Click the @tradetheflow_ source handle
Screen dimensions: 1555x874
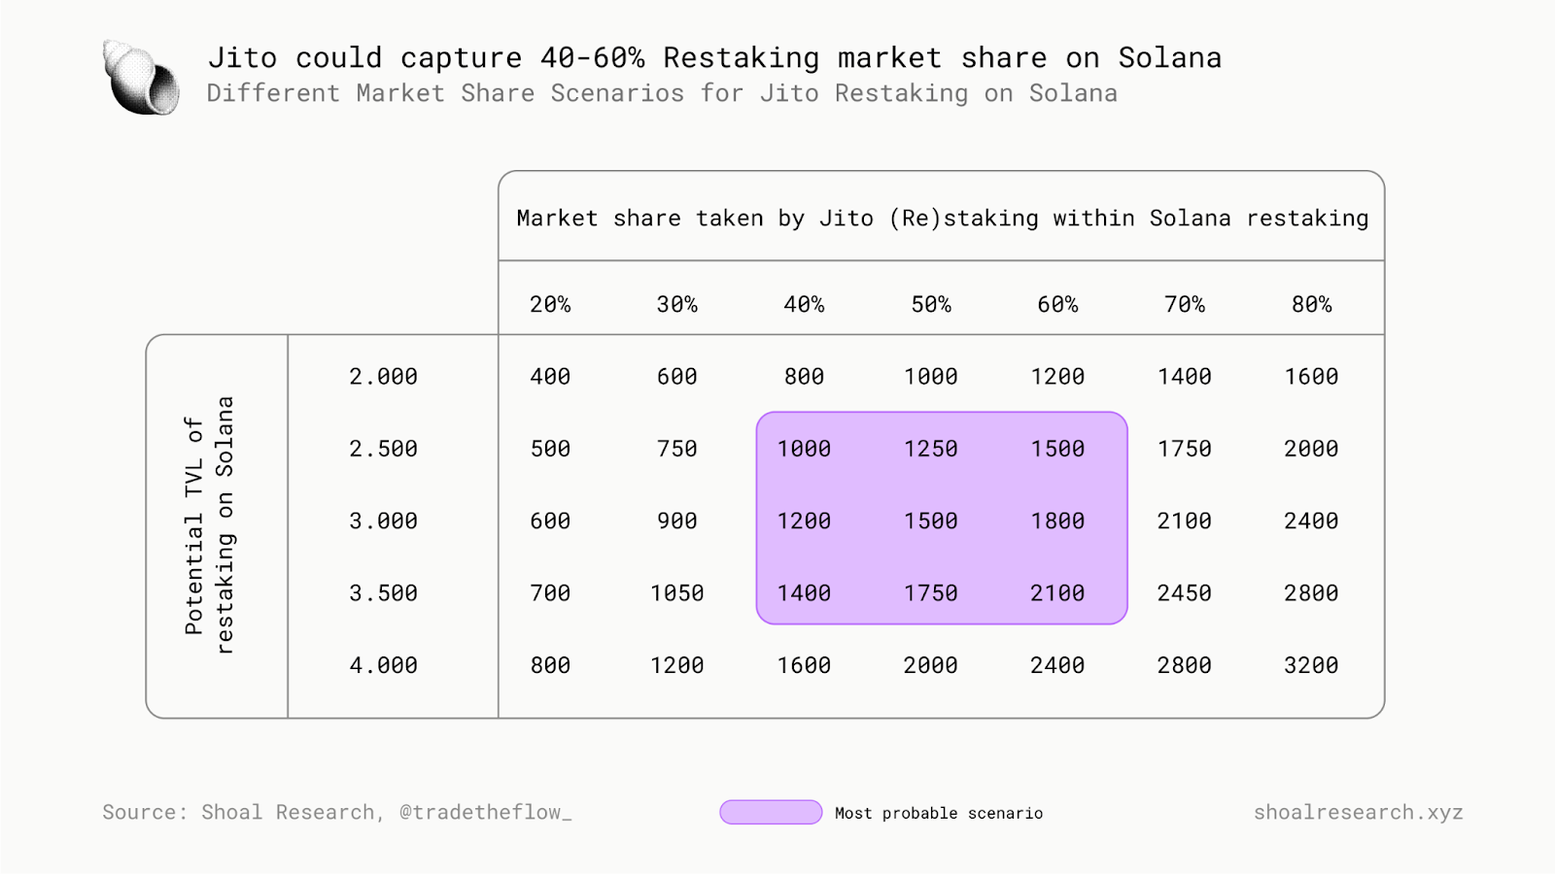[485, 813]
